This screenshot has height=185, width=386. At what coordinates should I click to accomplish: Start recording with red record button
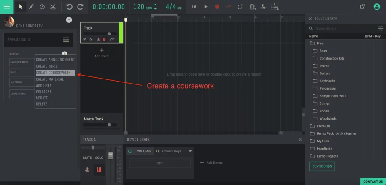click(x=217, y=7)
